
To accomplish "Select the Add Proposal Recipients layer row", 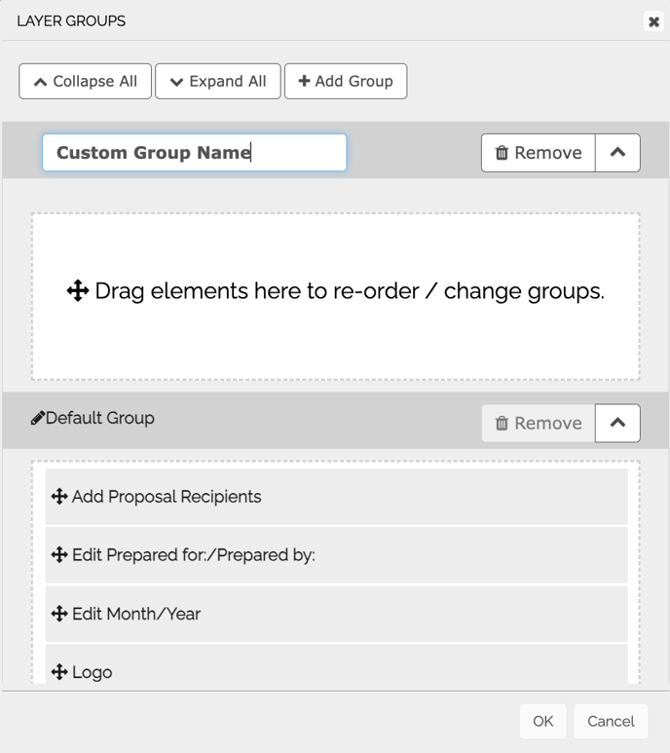I will click(336, 497).
